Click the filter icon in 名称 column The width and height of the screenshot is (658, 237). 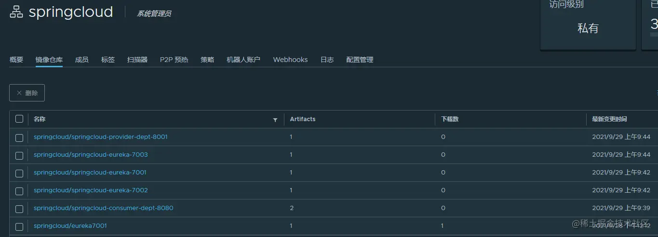[x=275, y=120]
